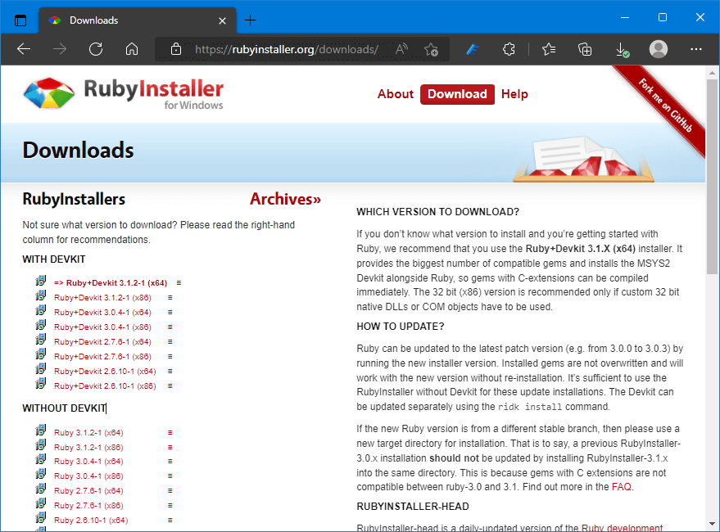Expand details for Ruby 3.0.4-1 (x64)
Viewport: 720px width, 532px height.
pyautogui.click(x=170, y=462)
